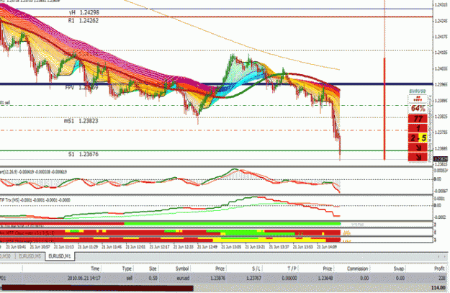Image resolution: width=450 pixels, height=293 pixels.
Task: Click the MTF Trix indicator label
Action: (35, 200)
